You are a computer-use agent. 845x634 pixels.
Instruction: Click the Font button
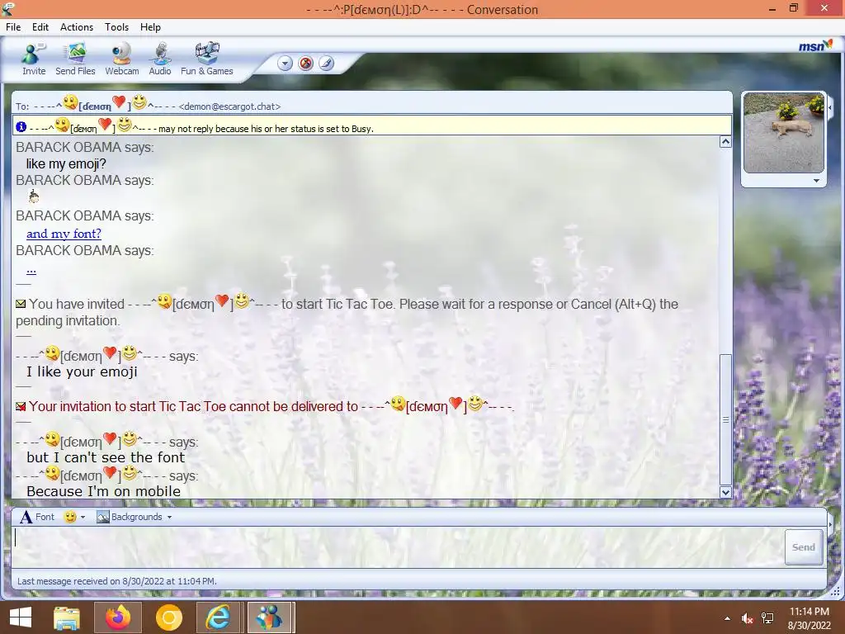click(x=37, y=517)
